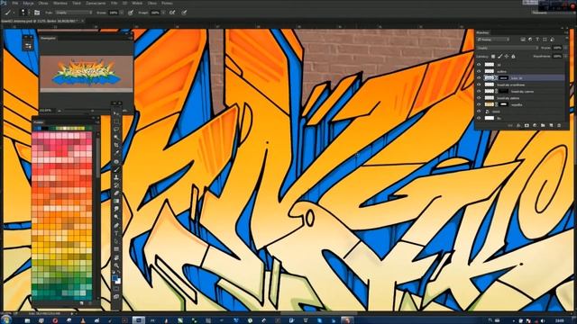The height and width of the screenshot is (324, 577).
Task: Open the layer filter kind dropdown
Action: coord(493,40)
